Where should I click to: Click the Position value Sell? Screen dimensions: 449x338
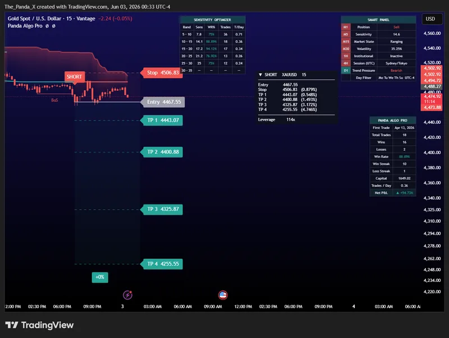(396, 27)
